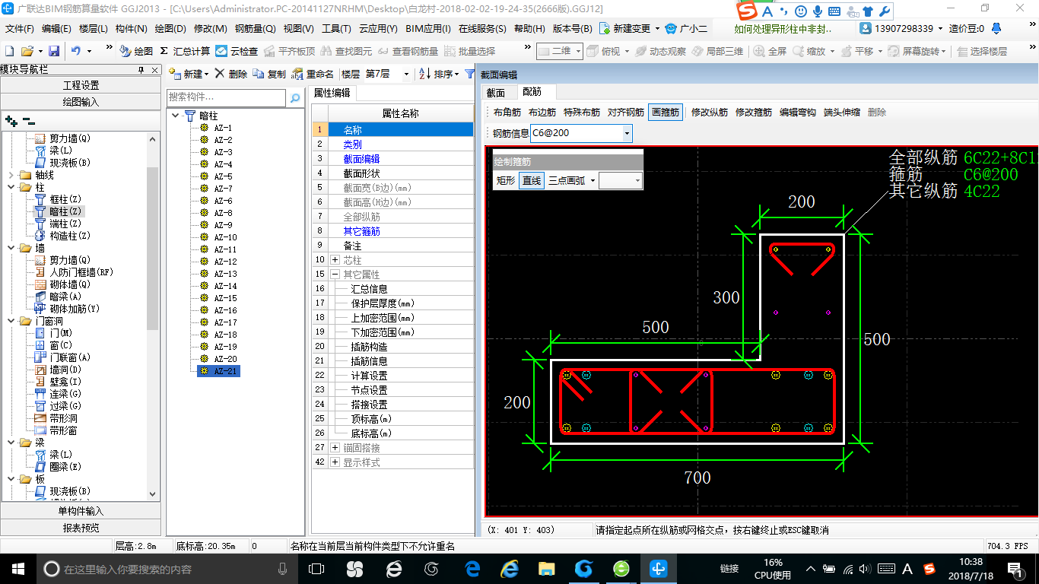Click 工程设置 panel button
1039x584 pixels.
[81, 85]
